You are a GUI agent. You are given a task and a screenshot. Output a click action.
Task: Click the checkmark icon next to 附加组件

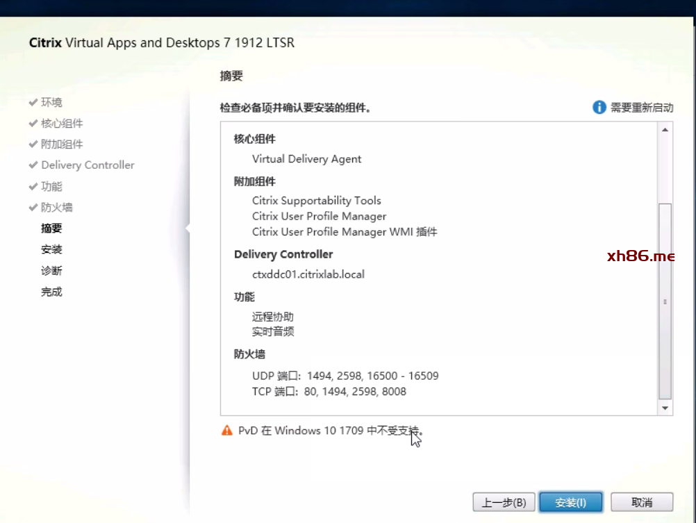pos(33,144)
